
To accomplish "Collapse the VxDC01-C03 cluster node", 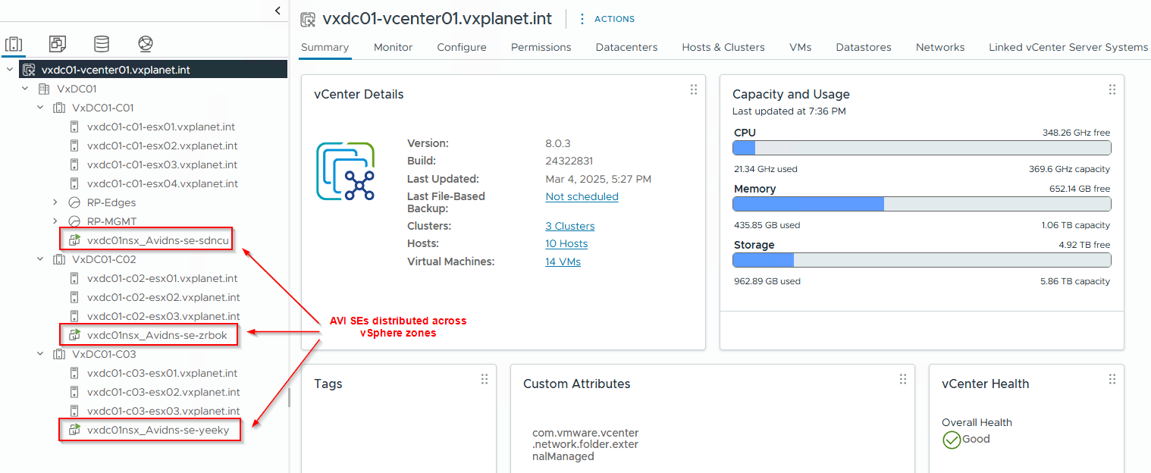I will click(40, 354).
